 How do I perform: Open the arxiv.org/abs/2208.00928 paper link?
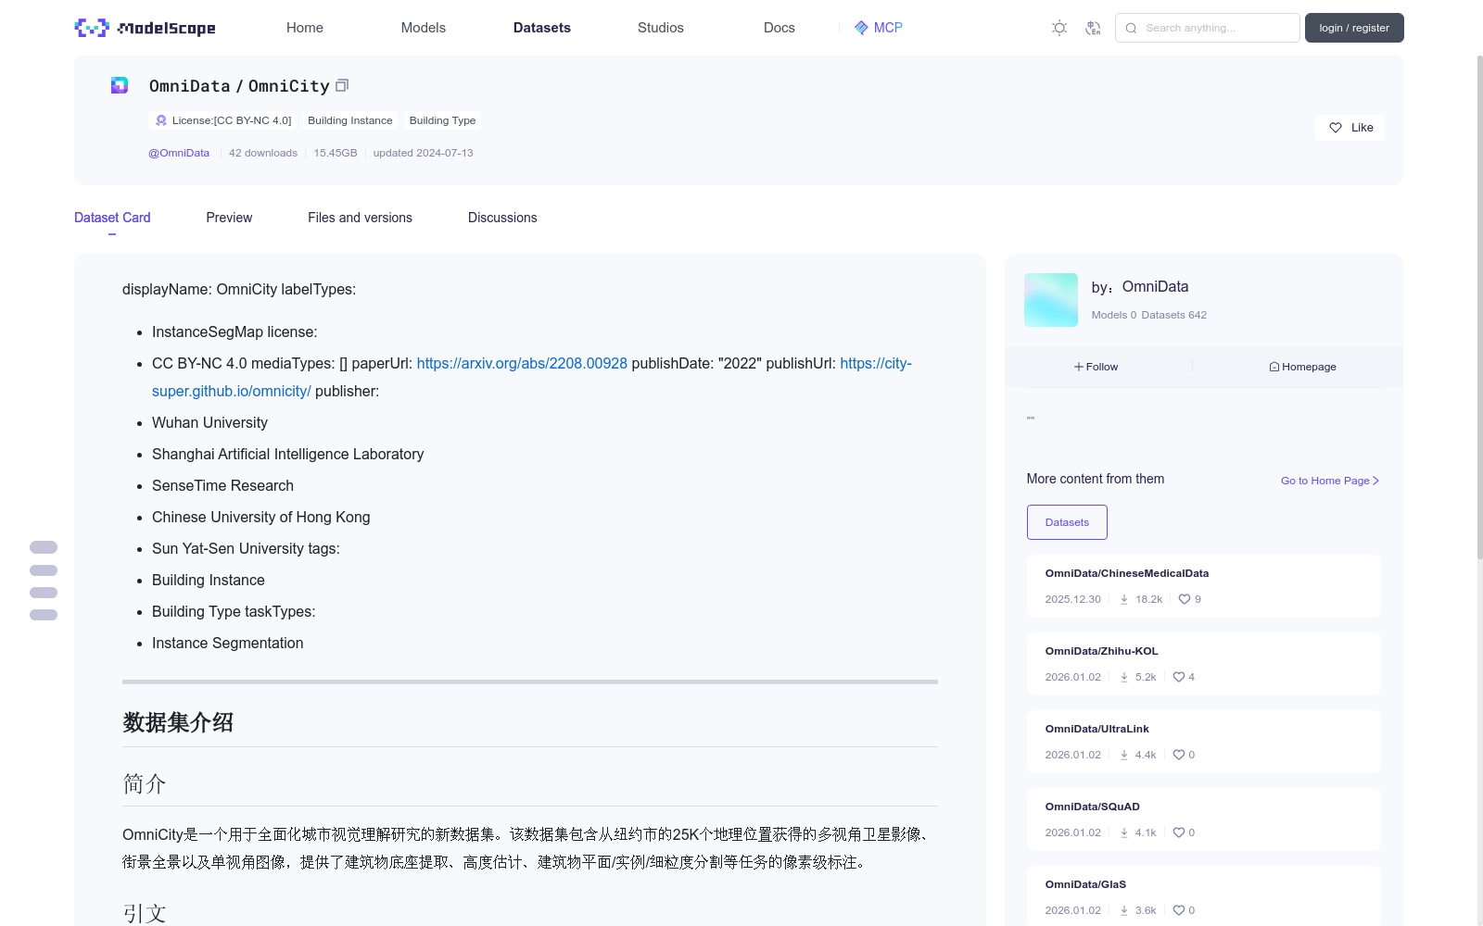522,363
